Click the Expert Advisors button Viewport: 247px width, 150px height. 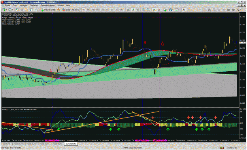point(70,10)
